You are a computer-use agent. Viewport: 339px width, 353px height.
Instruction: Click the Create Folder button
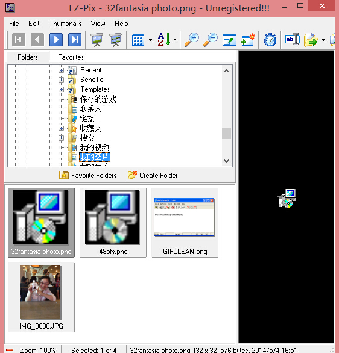click(x=153, y=176)
